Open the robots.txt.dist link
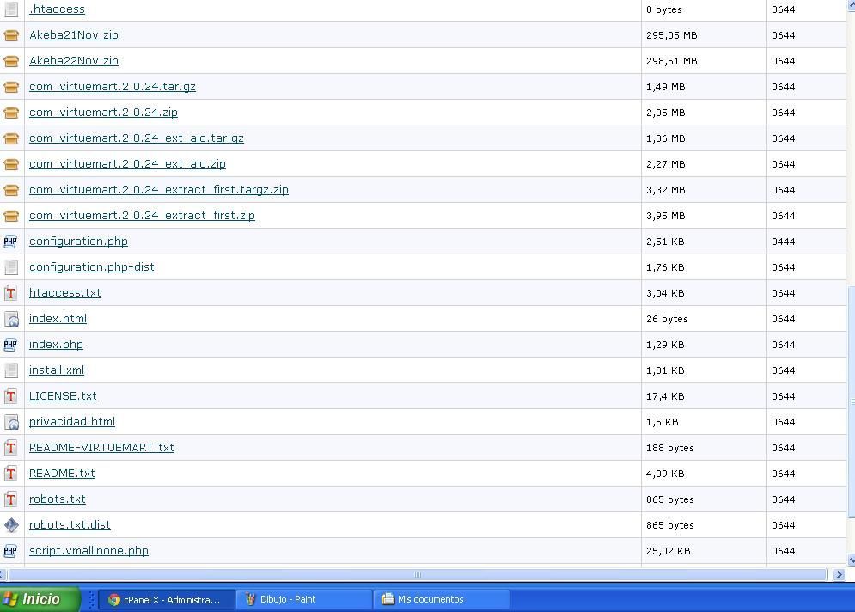855x612 pixels. pos(70,524)
